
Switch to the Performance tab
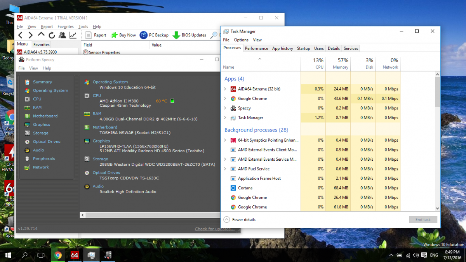[256, 49]
